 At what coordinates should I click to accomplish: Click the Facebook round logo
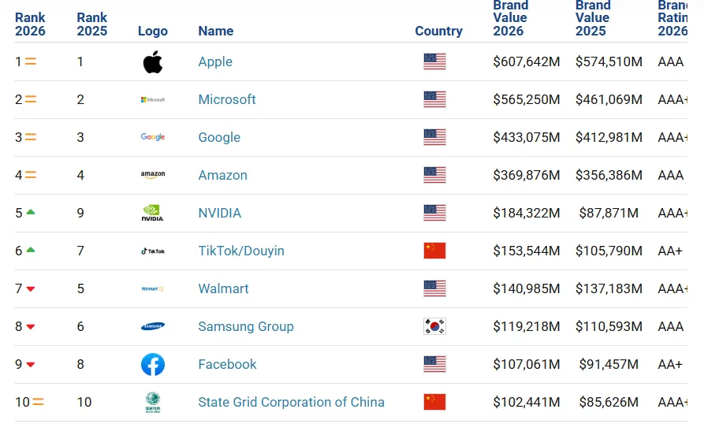153,364
